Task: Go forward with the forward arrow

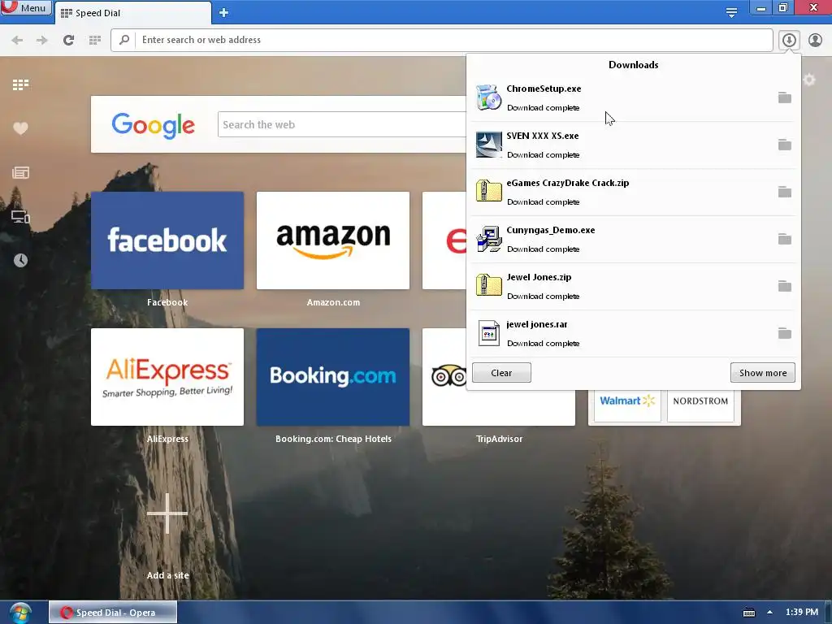Action: point(42,40)
